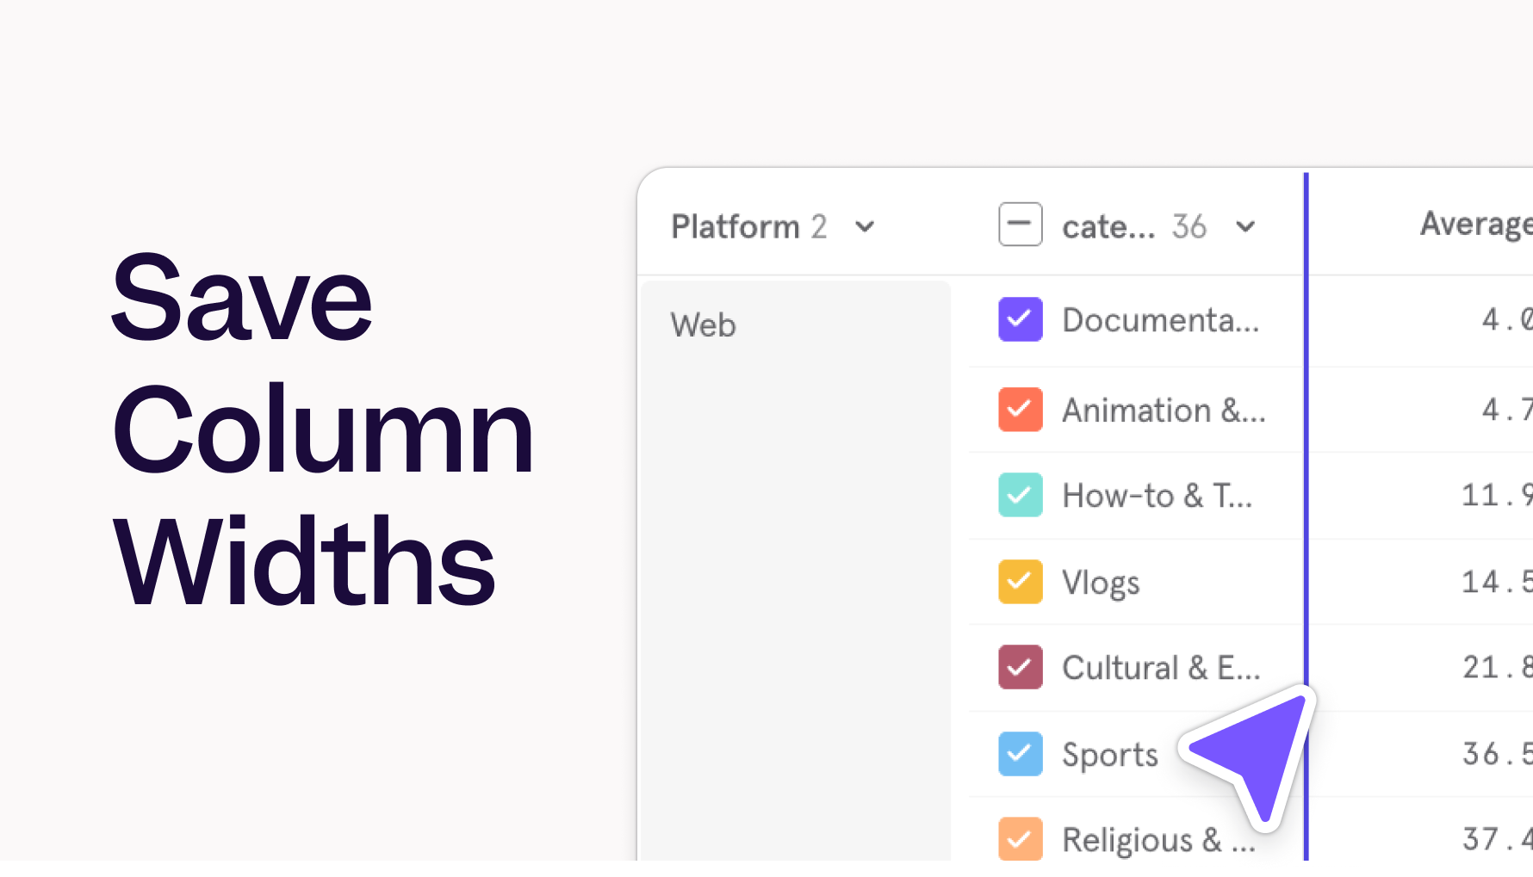Toggle the orange Animation &... checkbox
The image size is (1533, 877).
tap(1020, 410)
